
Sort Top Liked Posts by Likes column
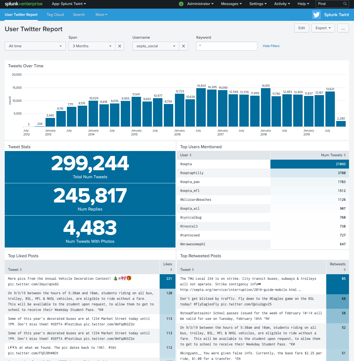click(x=167, y=267)
